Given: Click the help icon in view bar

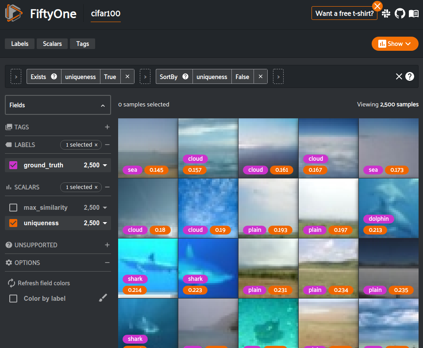Looking at the screenshot, I should click(410, 76).
